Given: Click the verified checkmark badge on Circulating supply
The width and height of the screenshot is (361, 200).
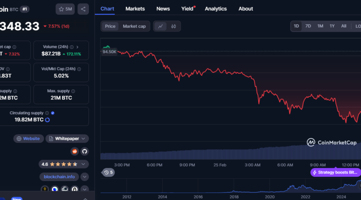Looking at the screenshot, I should pyautogui.click(x=53, y=113).
